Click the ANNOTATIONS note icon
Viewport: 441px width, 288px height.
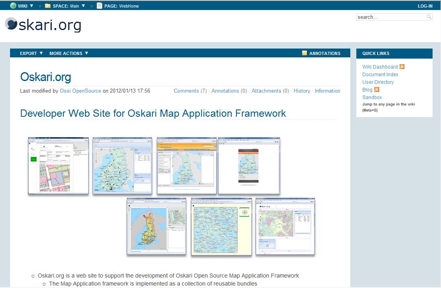pyautogui.click(x=304, y=53)
